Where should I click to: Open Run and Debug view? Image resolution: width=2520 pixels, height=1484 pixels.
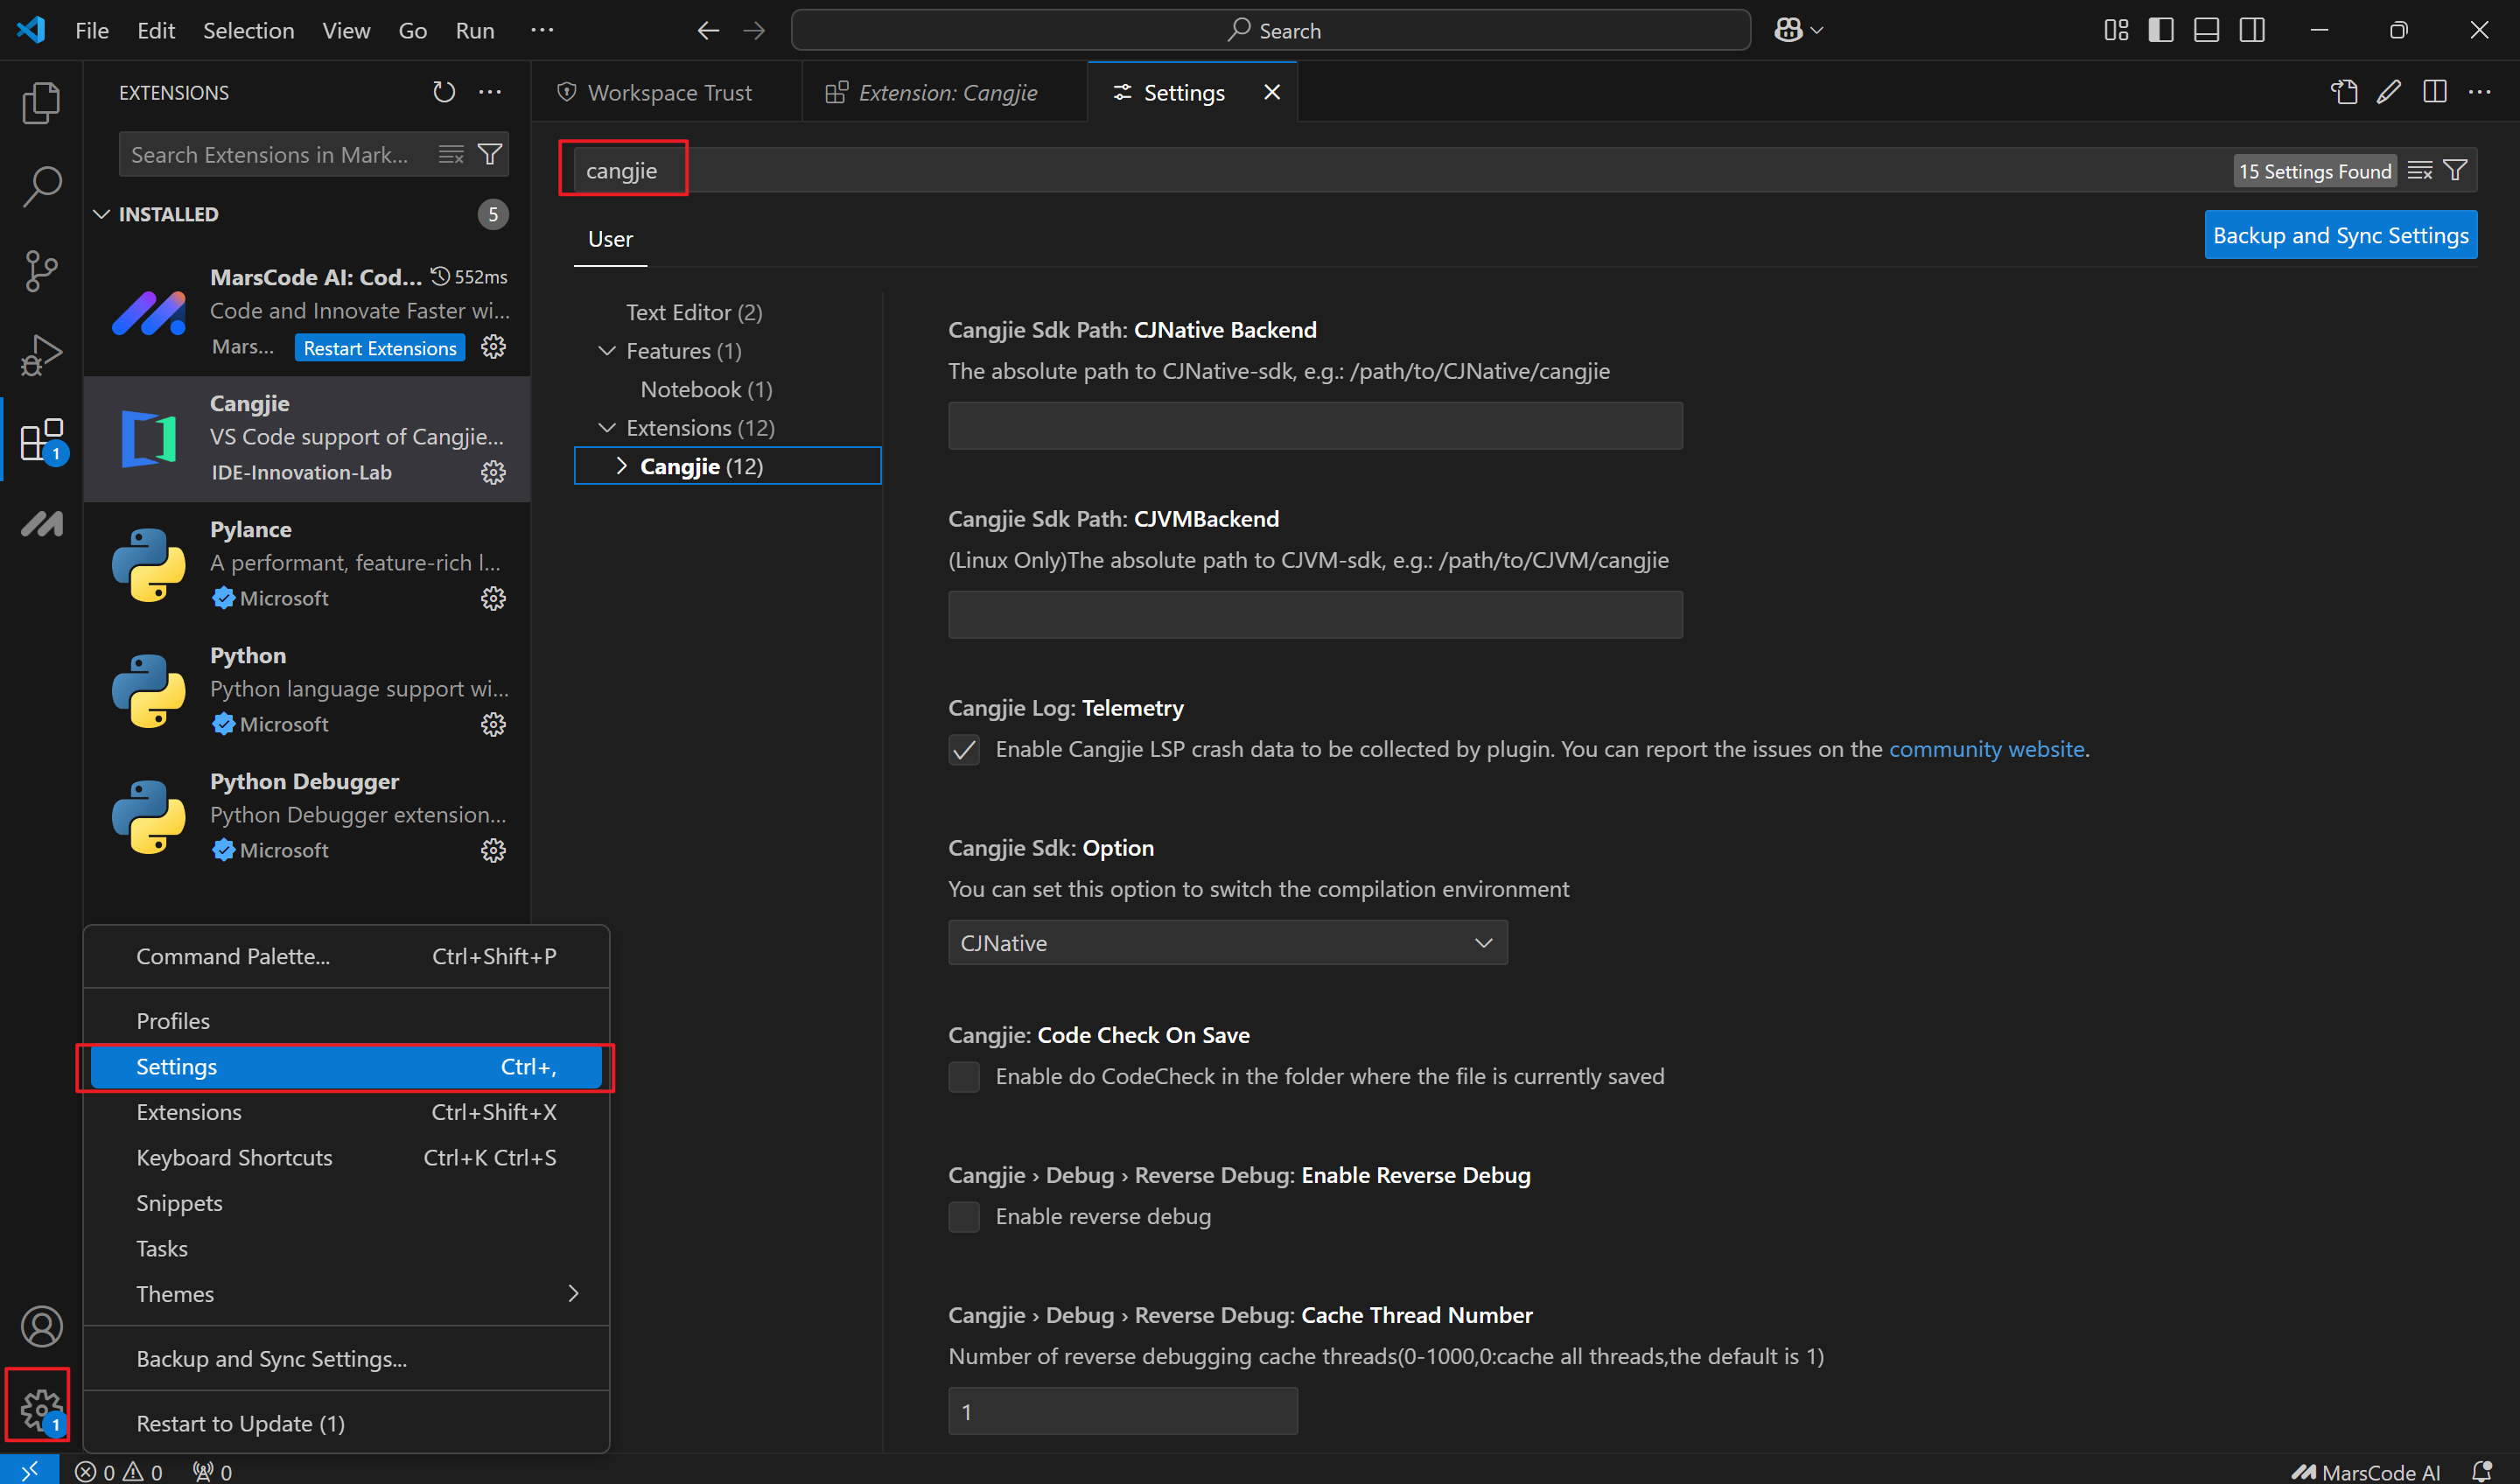(41, 354)
